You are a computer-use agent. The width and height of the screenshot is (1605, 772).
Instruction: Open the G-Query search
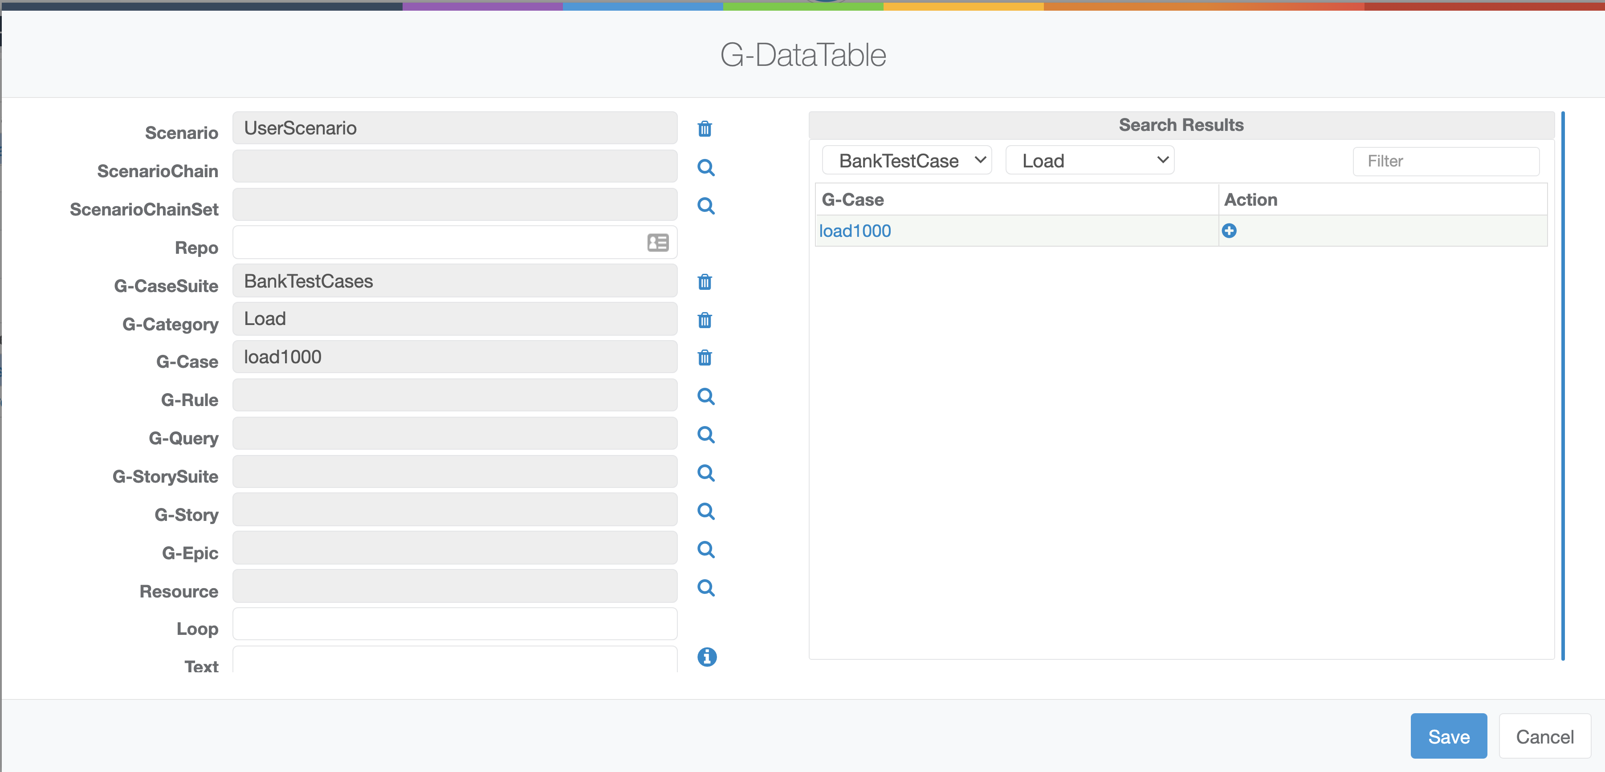point(705,434)
